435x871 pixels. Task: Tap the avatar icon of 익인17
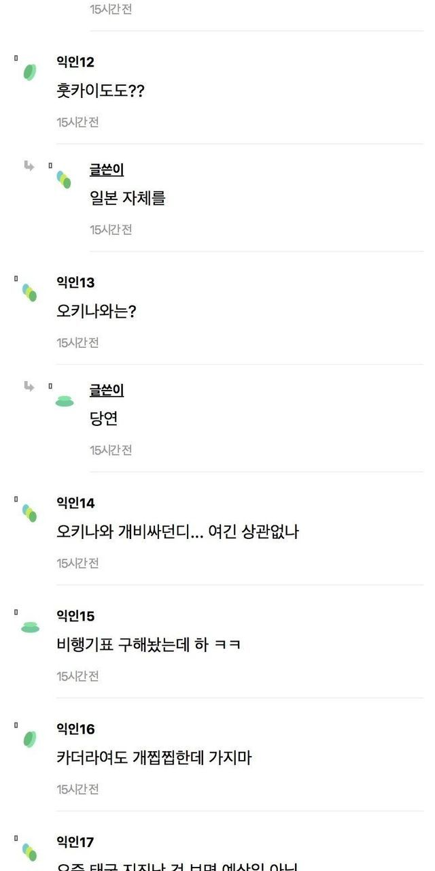[x=29, y=851]
